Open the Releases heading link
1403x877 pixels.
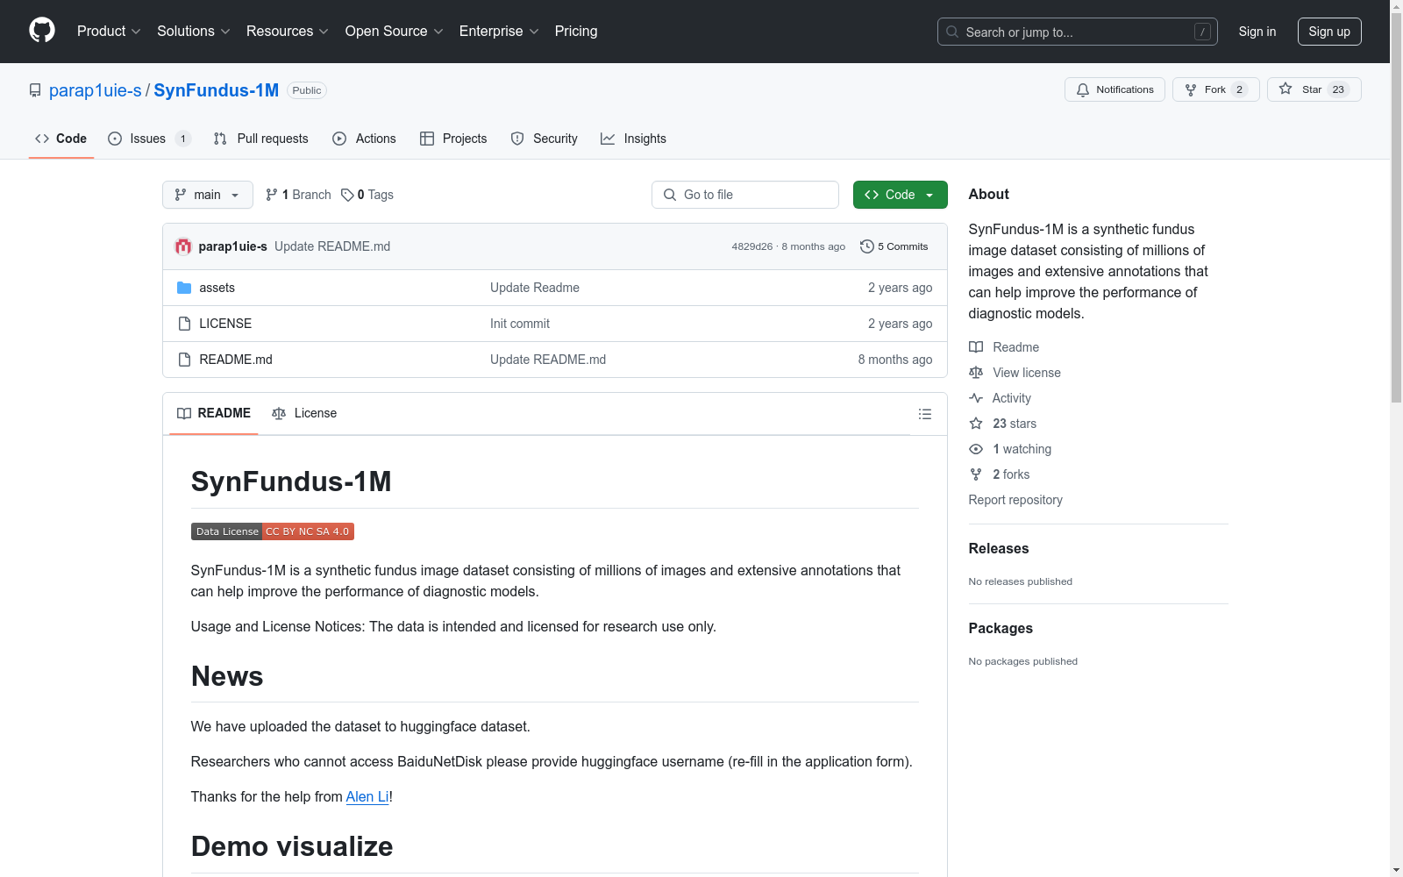pos(999,548)
